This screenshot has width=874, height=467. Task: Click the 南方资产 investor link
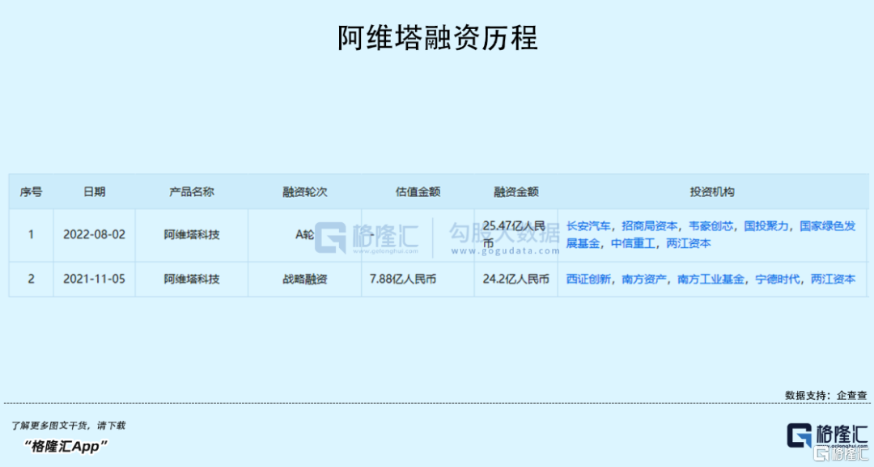point(644,279)
